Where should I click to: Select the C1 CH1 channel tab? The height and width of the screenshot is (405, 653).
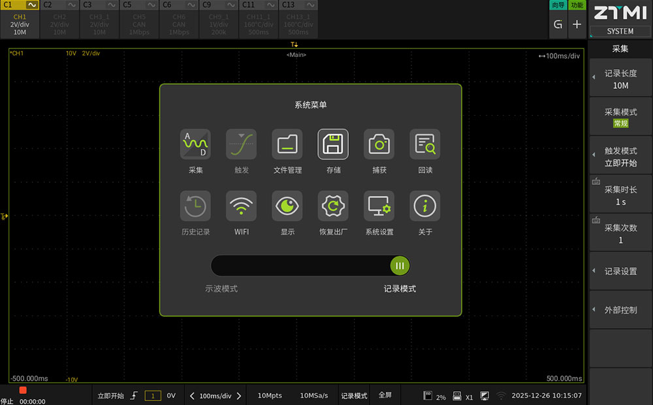[x=20, y=20]
